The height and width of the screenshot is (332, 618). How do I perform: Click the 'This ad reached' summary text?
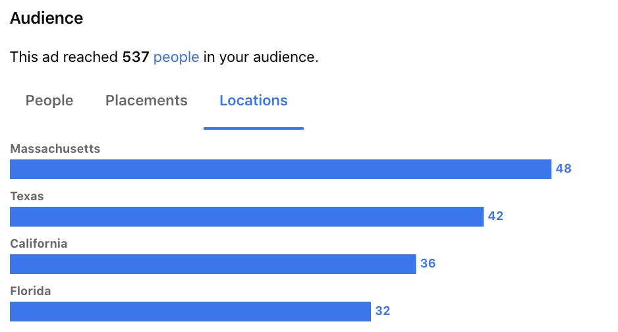(64, 57)
